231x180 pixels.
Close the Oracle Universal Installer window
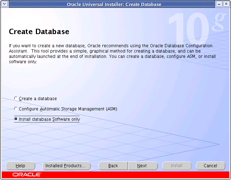point(226,4)
